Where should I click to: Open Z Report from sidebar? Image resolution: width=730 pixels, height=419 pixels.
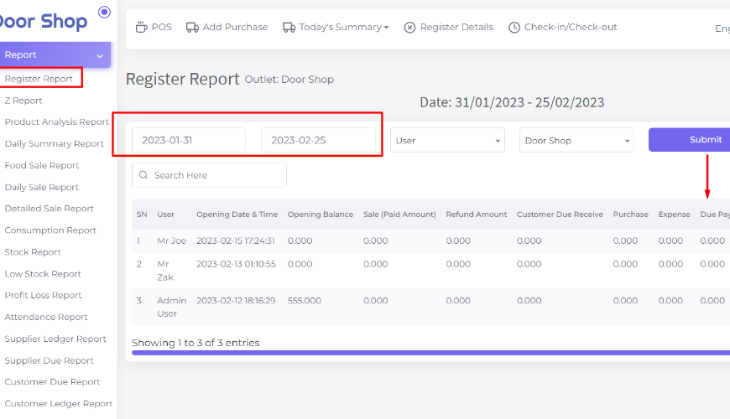pyautogui.click(x=23, y=101)
